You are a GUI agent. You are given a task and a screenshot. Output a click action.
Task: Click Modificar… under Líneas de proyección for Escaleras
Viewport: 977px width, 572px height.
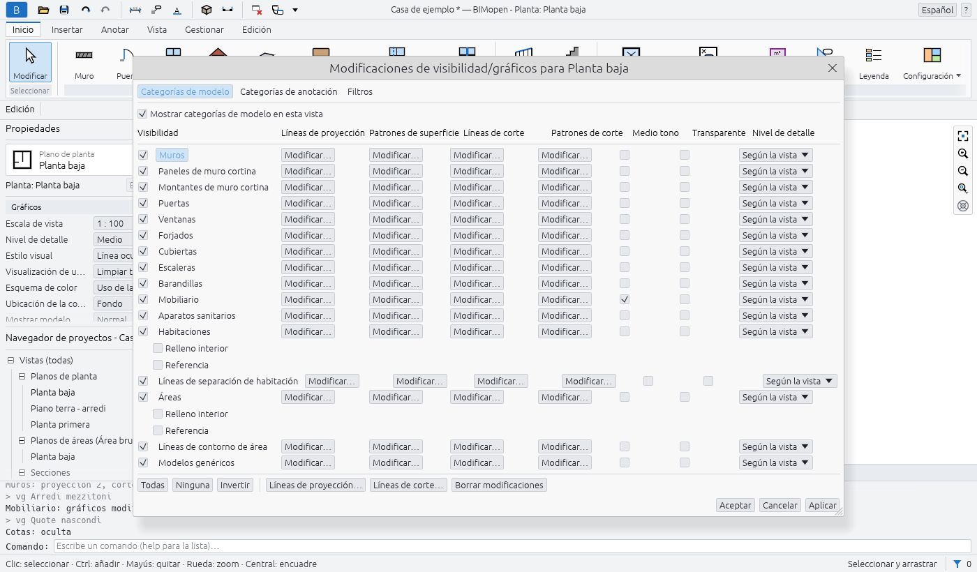pos(308,267)
